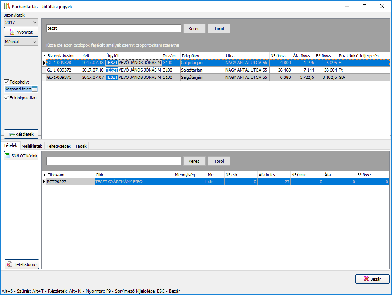This screenshot has width=392, height=295.
Task: Click the Bezár close icon button
Action: point(366,279)
